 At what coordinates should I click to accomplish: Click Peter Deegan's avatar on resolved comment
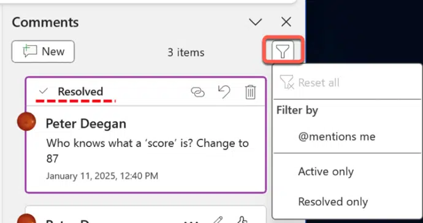(x=26, y=121)
